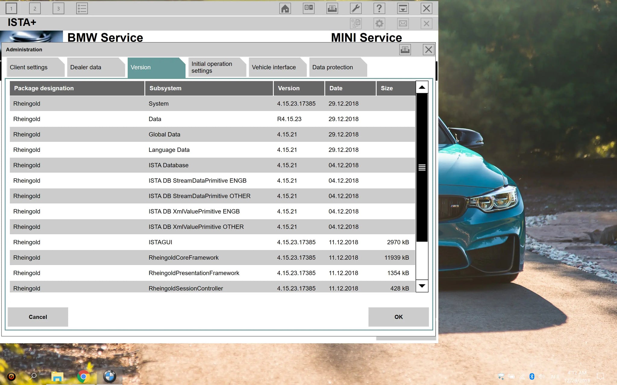Open the wrench administration tool

click(x=356, y=8)
